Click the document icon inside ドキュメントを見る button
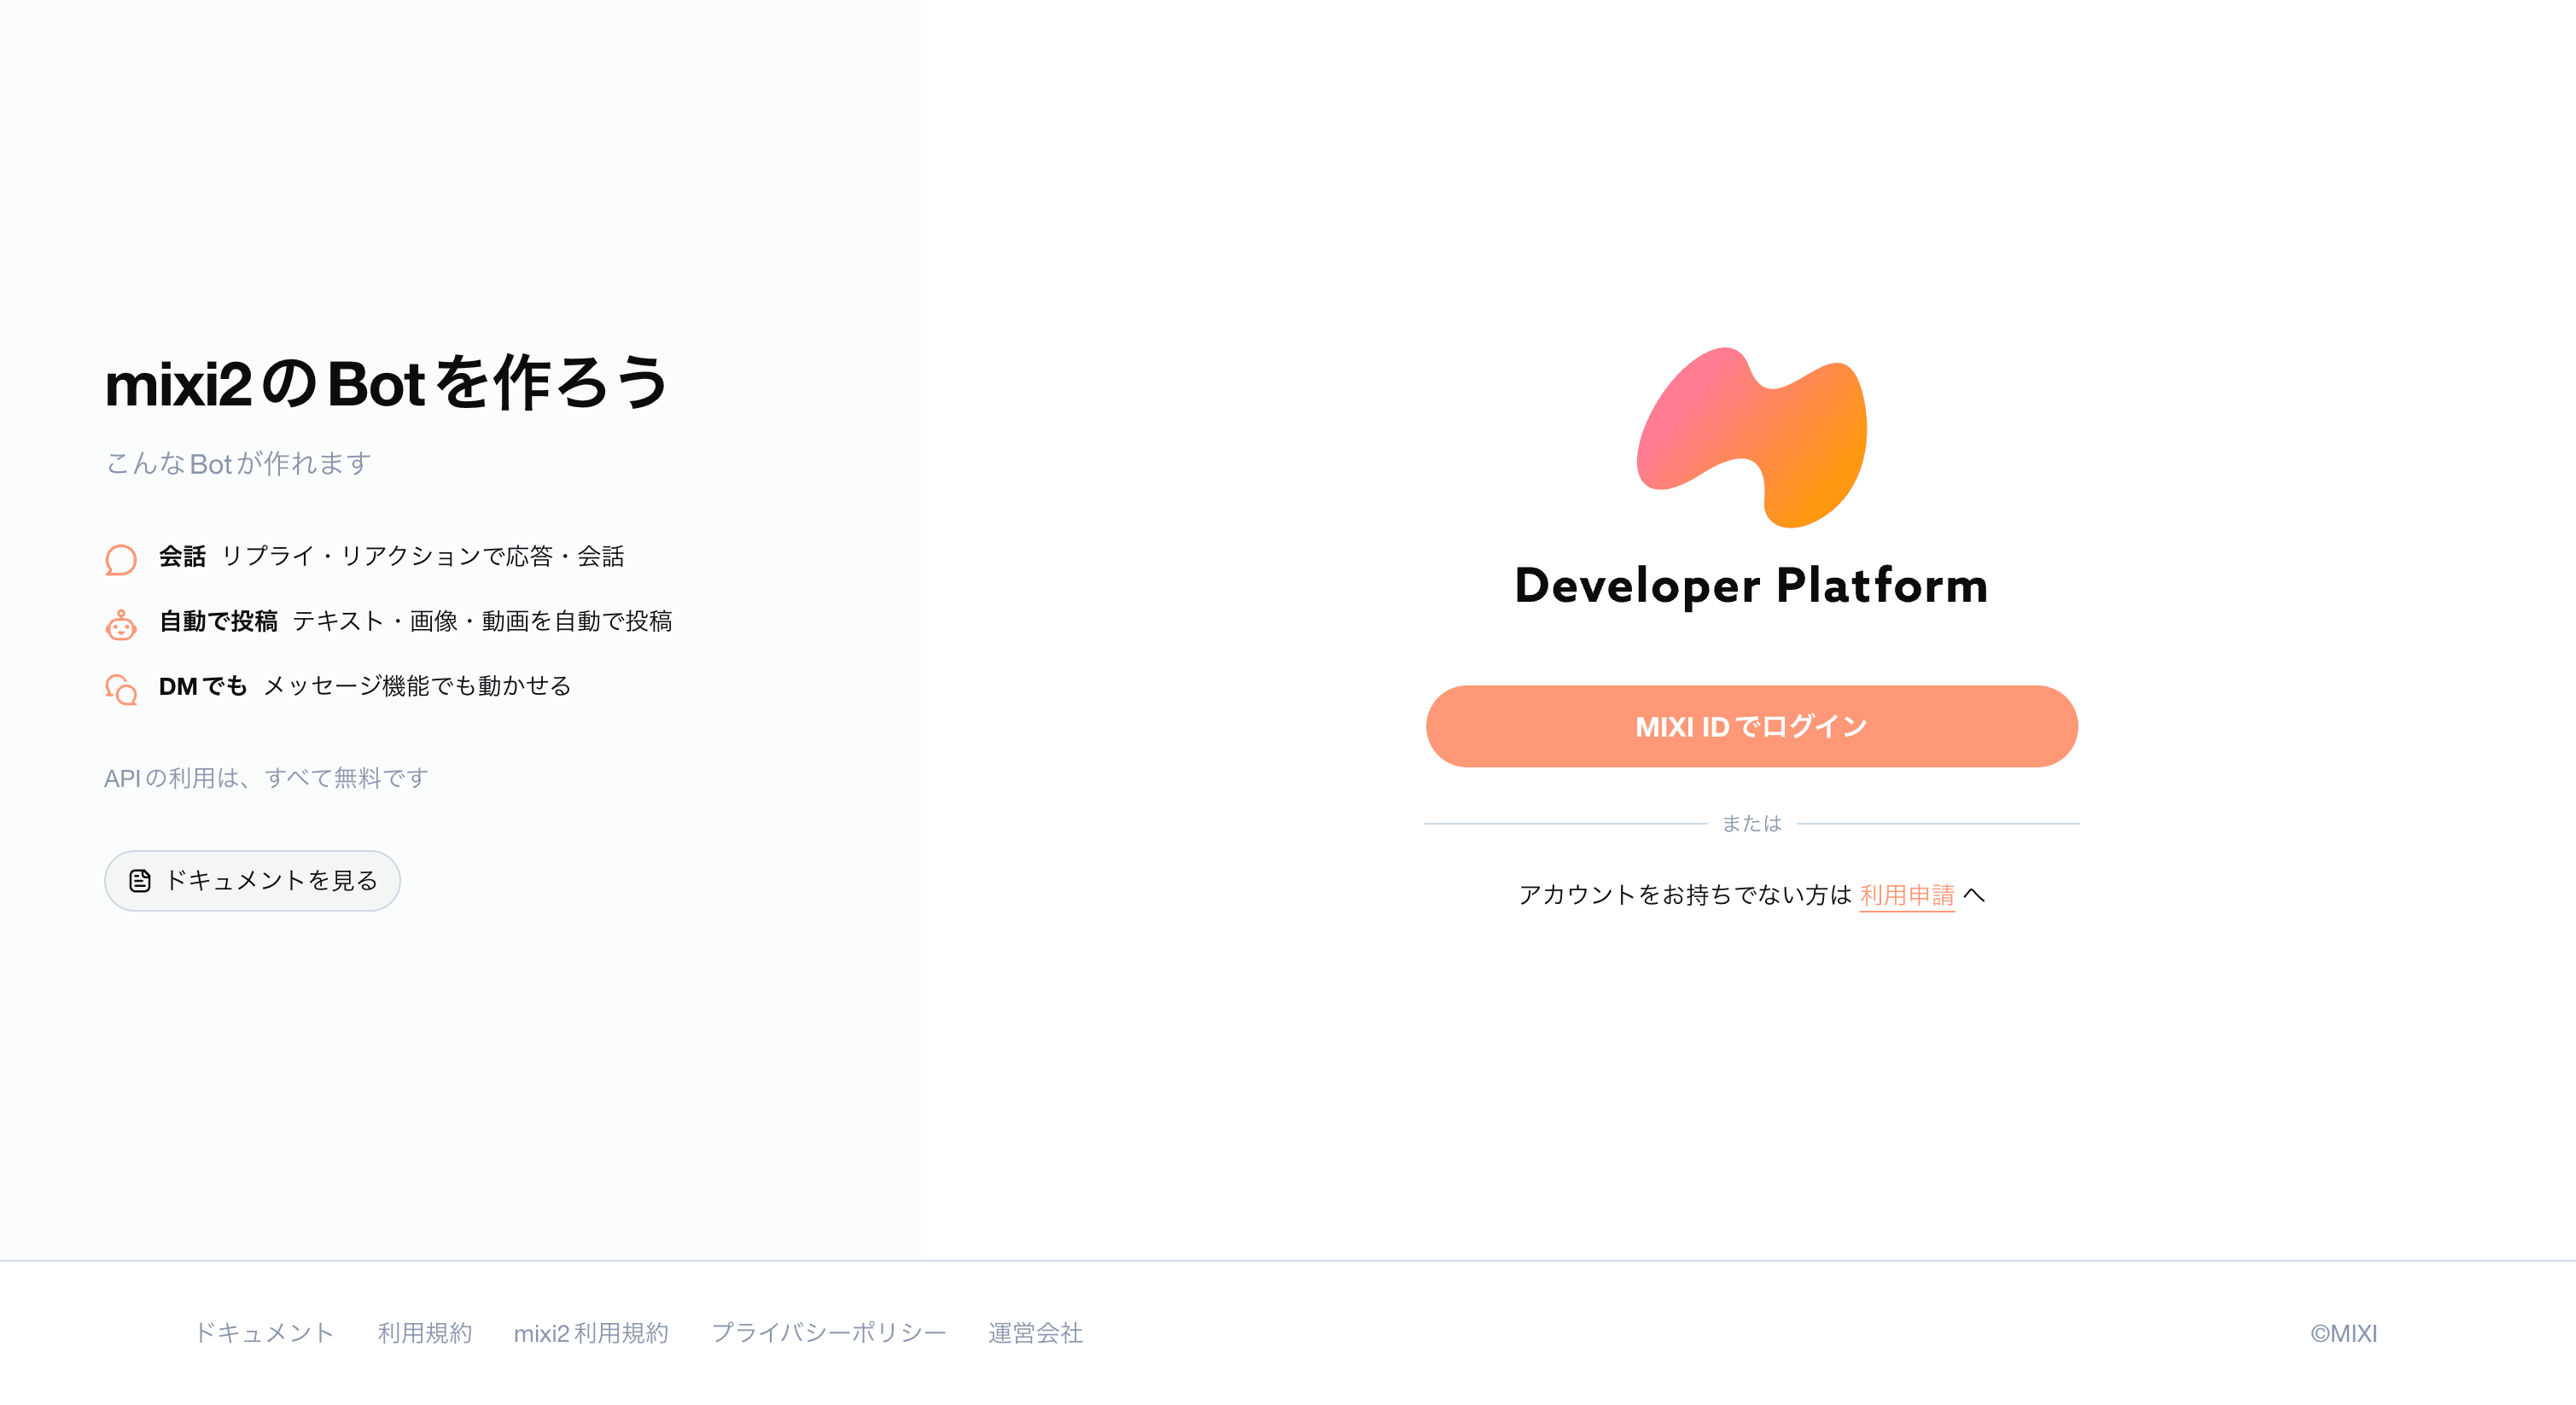This screenshot has width=2576, height=1405. pos(140,881)
